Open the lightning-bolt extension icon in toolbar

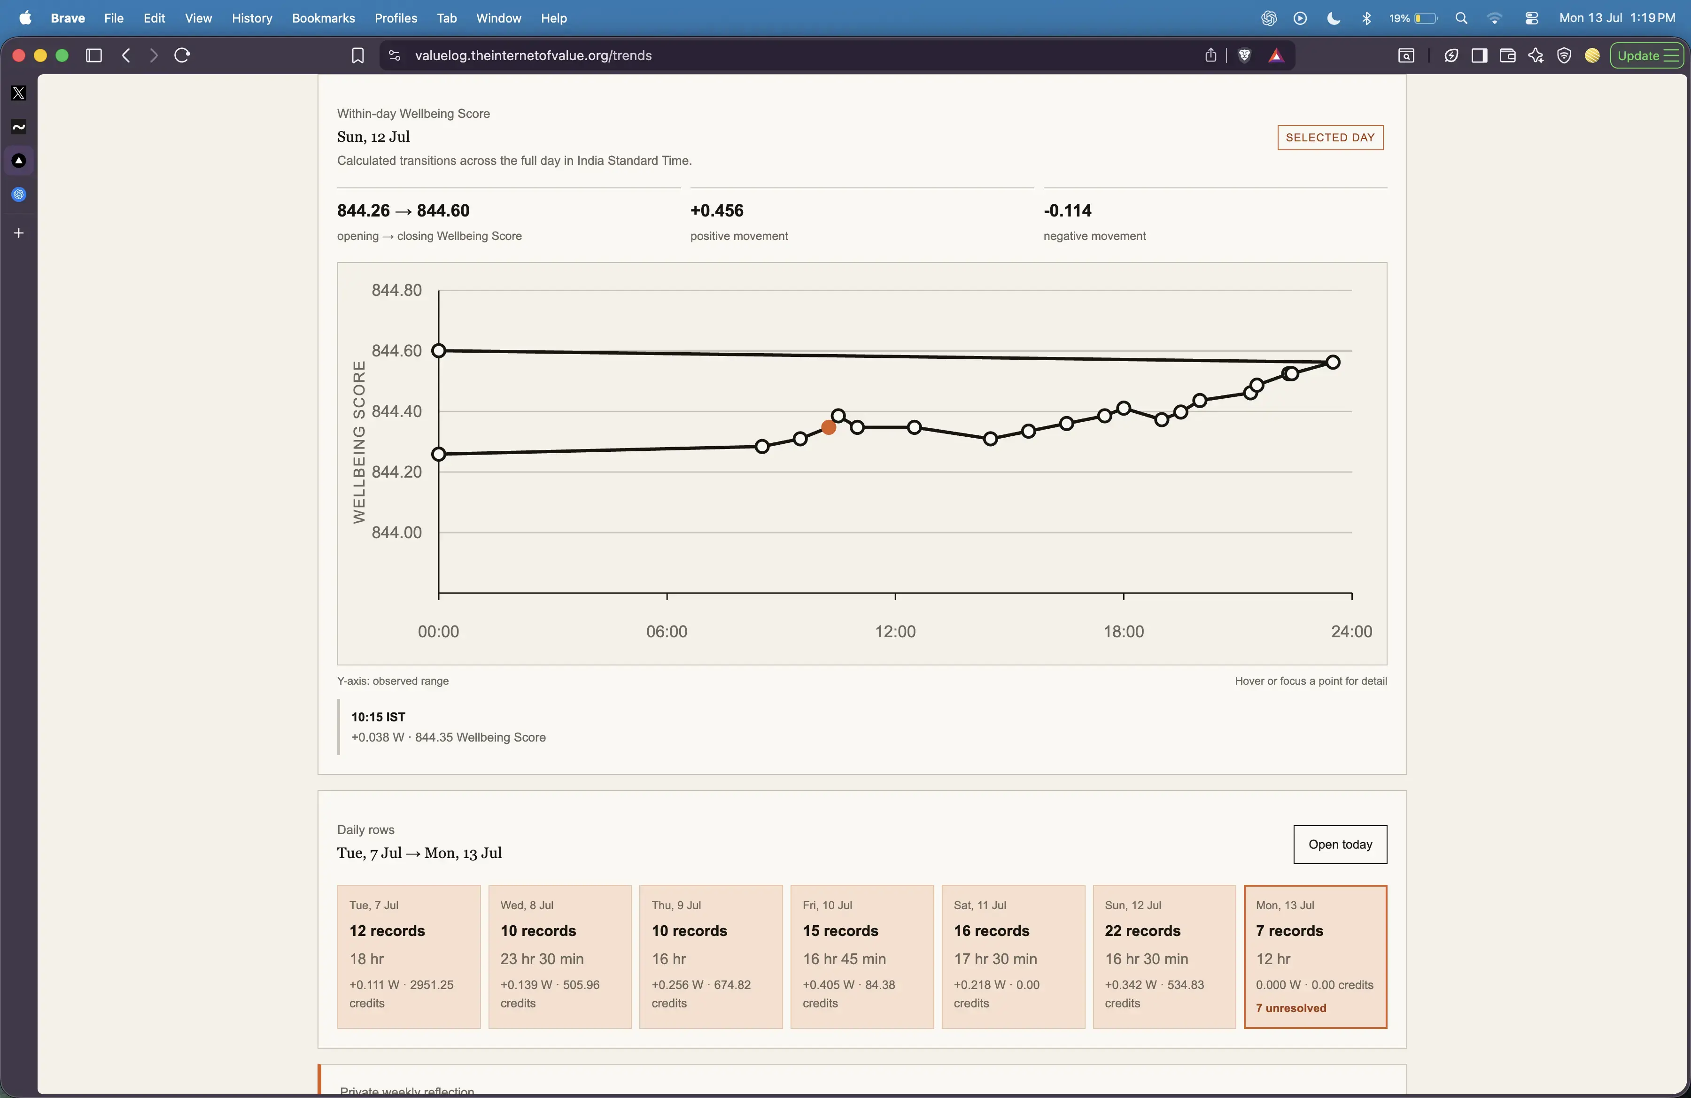coord(1451,55)
